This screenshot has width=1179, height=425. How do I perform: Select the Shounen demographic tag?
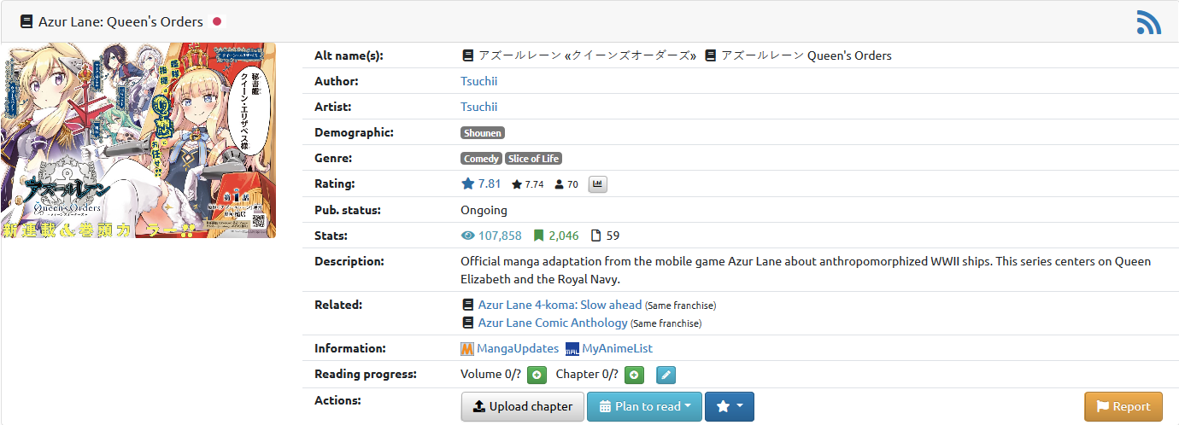tap(483, 133)
